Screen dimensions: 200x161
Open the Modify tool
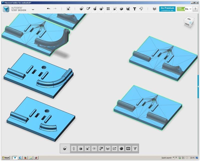101,9
